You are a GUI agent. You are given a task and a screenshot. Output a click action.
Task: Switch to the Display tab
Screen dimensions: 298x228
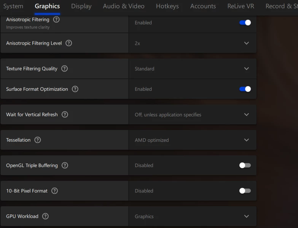coord(81,6)
